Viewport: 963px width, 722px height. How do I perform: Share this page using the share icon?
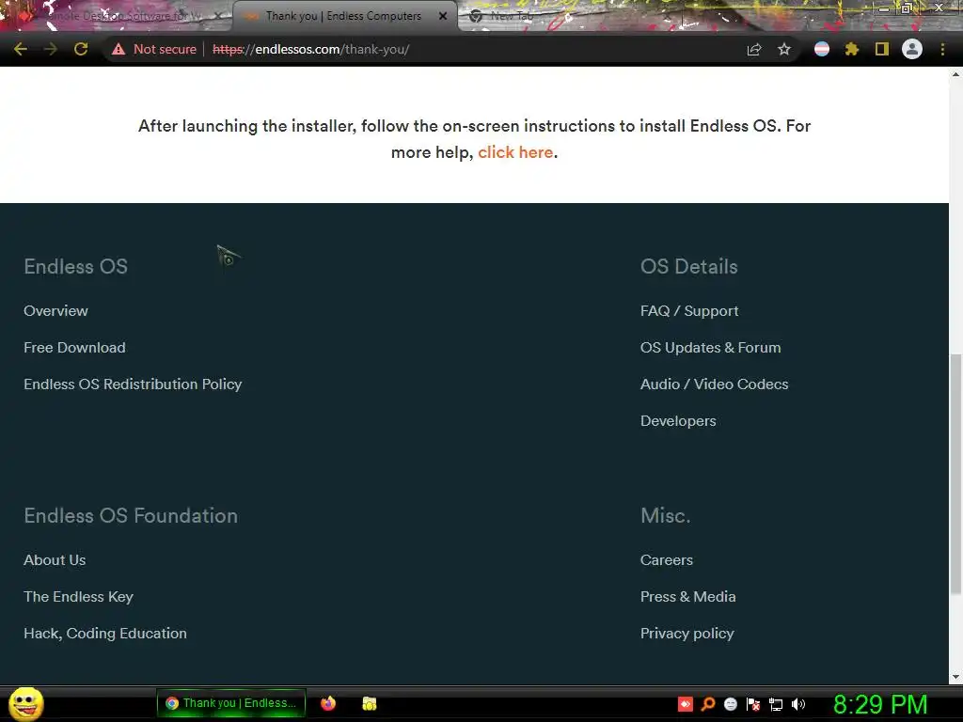[x=754, y=49]
